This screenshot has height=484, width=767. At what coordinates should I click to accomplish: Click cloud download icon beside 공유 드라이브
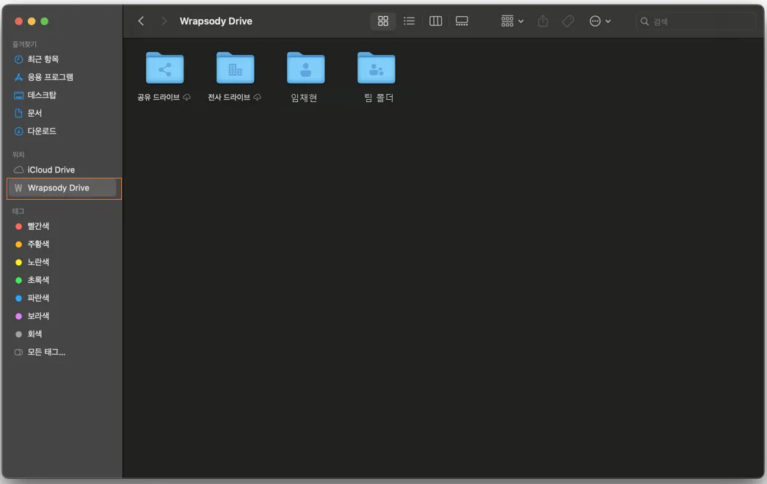point(187,98)
